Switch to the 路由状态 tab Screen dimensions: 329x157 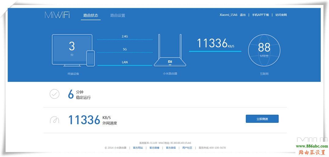91,15
